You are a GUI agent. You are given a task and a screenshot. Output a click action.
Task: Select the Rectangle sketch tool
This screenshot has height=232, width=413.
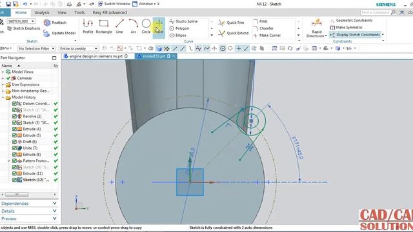[103, 26]
